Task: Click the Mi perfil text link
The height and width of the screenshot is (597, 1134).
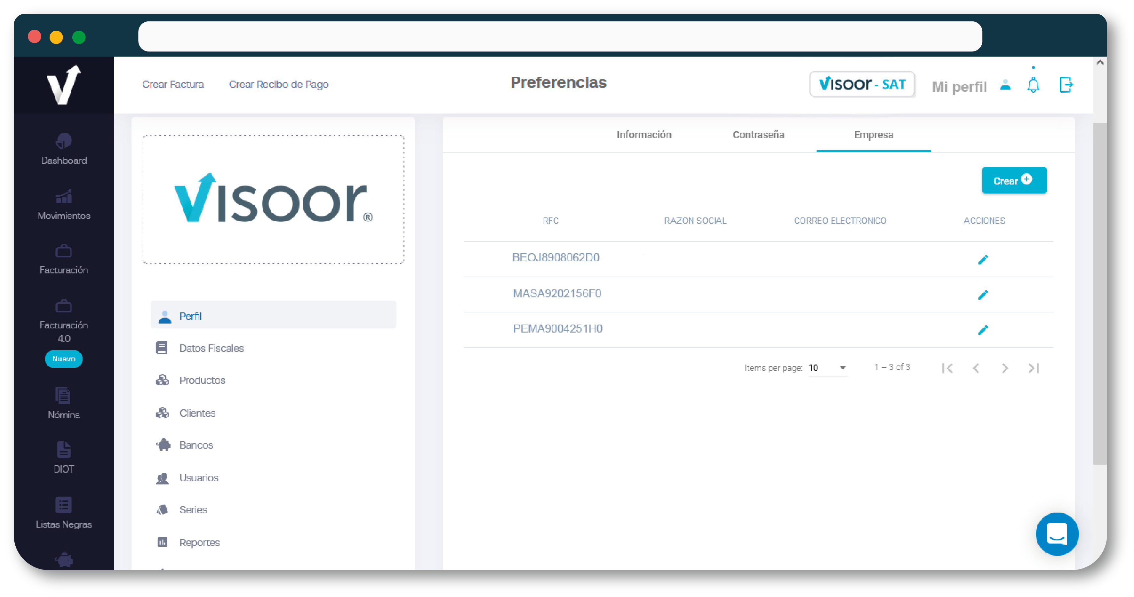Action: pyautogui.click(x=959, y=87)
